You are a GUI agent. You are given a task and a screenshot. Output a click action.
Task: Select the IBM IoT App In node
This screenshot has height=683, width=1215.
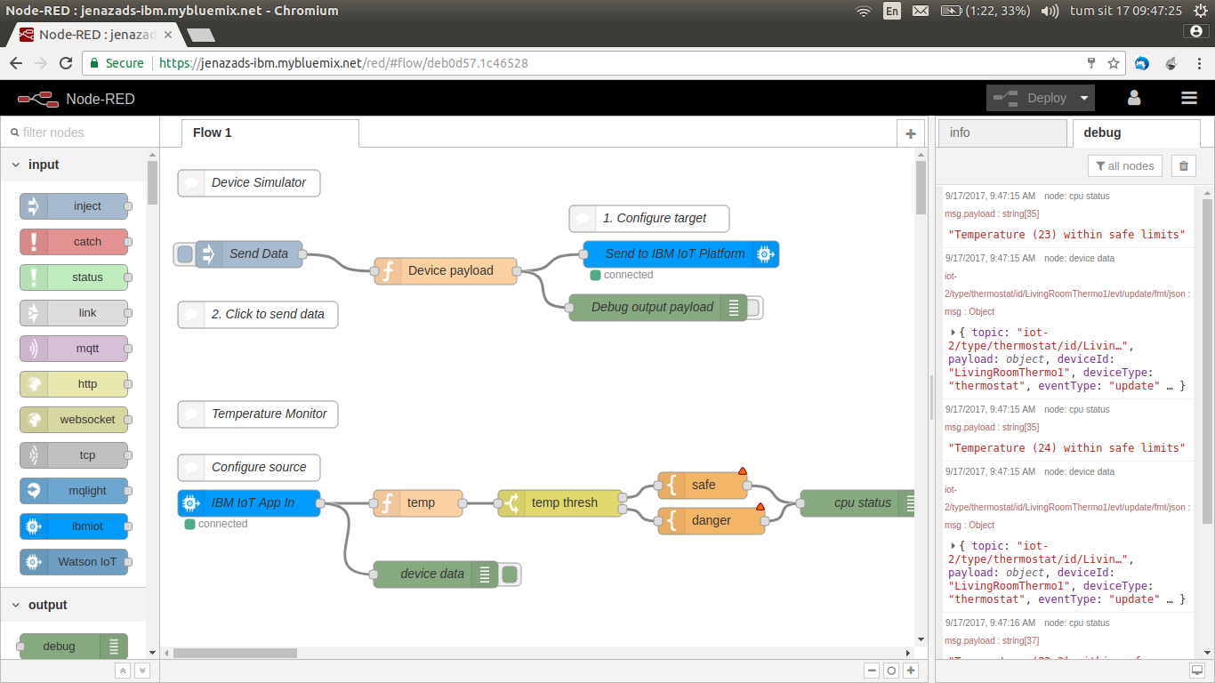click(x=249, y=503)
